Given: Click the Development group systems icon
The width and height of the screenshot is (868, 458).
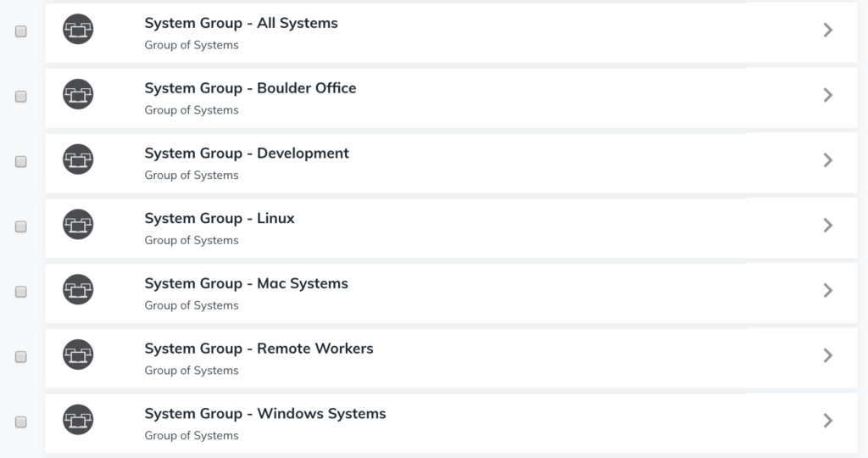Looking at the screenshot, I should 78,159.
